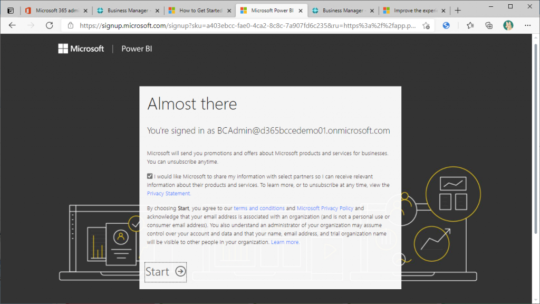Switch to the How to Get Started tab
Viewport: 540px width, 304px height.
click(200, 11)
